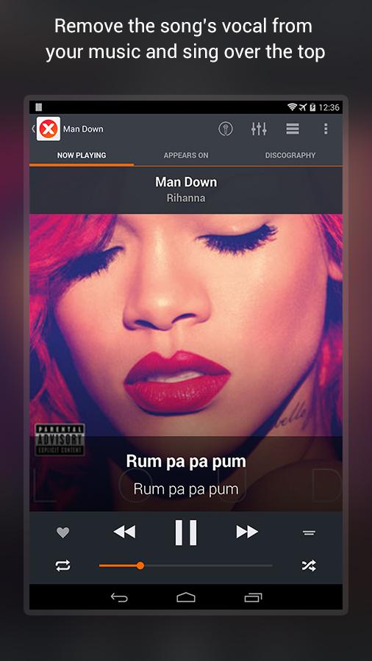Select the Now Playing tab
The height and width of the screenshot is (661, 372).
82,155
